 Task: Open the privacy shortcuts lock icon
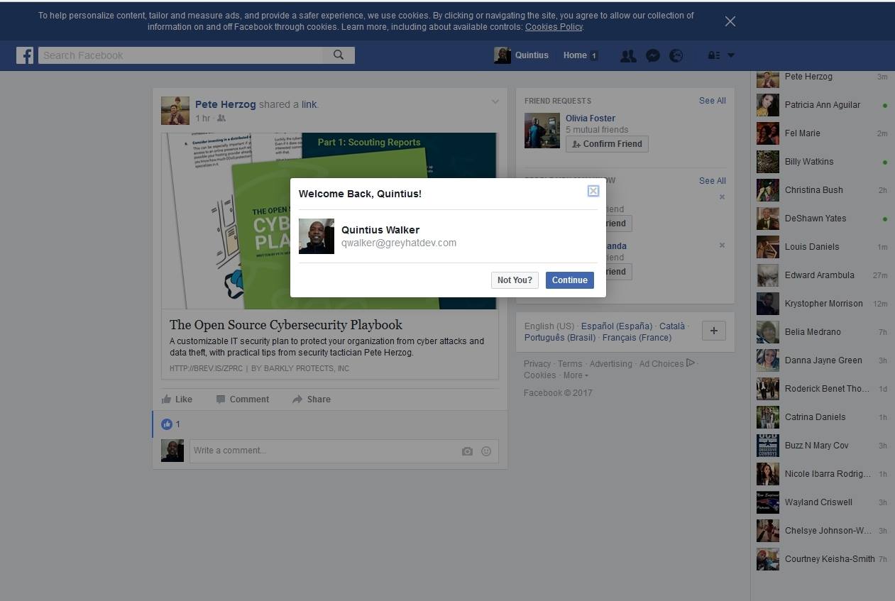click(714, 55)
